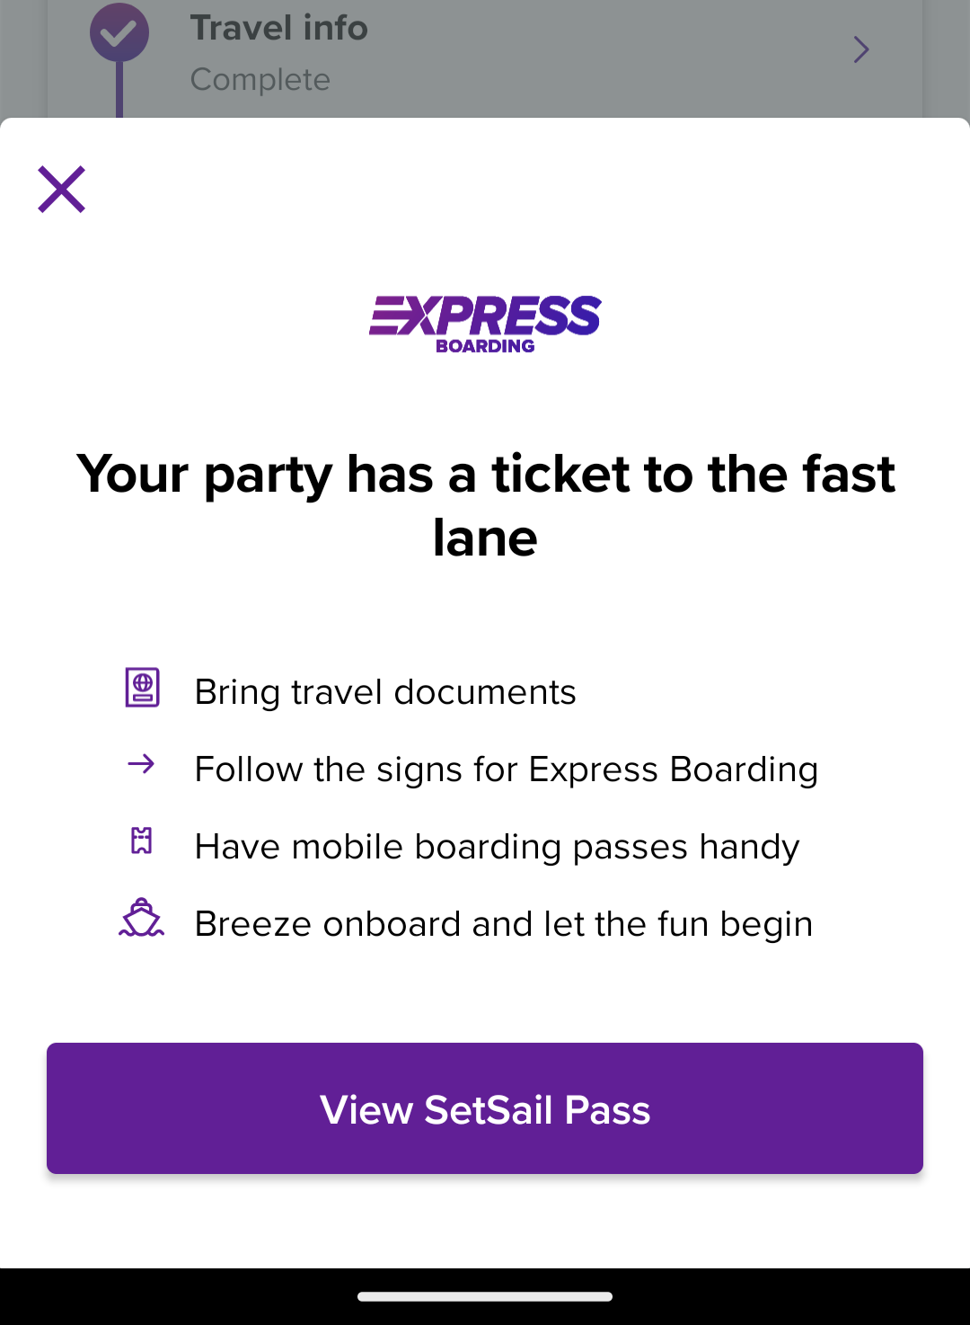
Task: Tap Follow the signs for Express Boarding
Action: click(x=507, y=769)
